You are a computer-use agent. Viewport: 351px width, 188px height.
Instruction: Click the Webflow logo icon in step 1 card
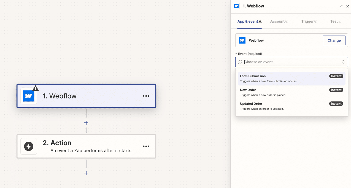point(29,96)
